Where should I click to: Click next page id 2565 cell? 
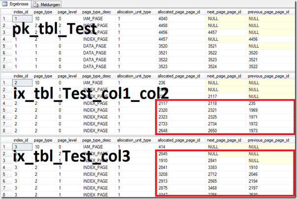click(x=225, y=181)
